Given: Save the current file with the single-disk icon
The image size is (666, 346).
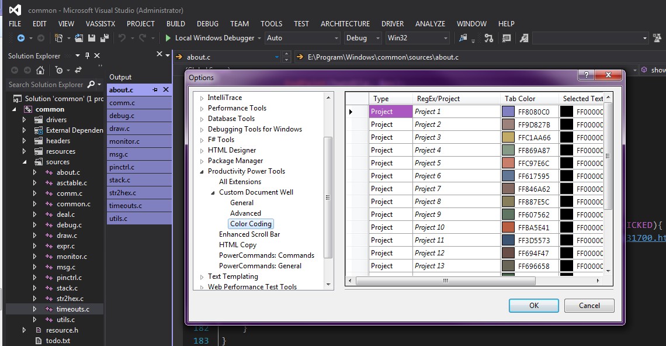Looking at the screenshot, I should (91, 38).
